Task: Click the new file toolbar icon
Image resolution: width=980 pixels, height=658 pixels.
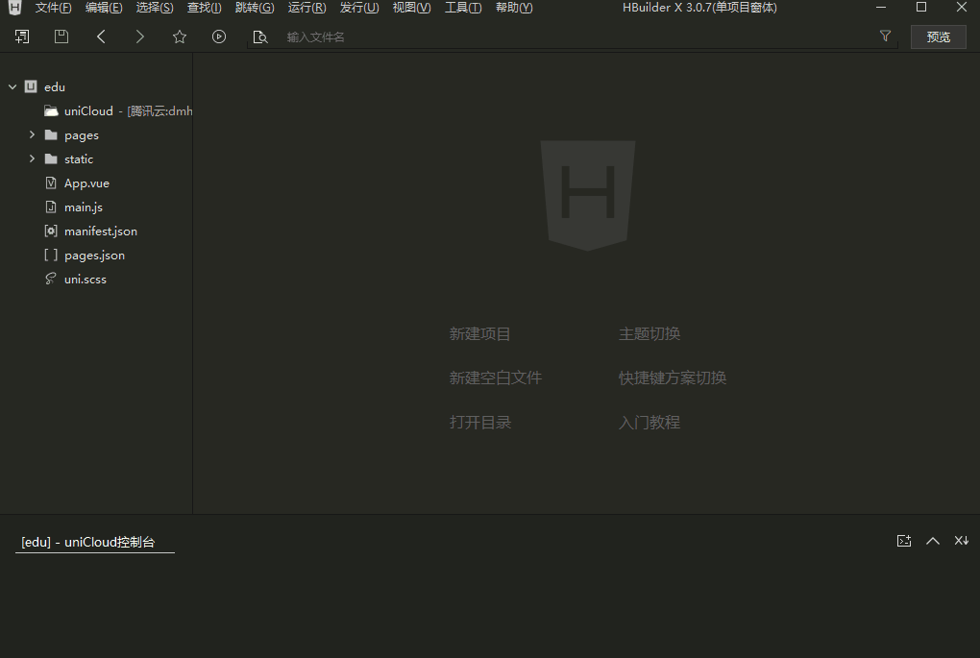Action: [x=22, y=37]
